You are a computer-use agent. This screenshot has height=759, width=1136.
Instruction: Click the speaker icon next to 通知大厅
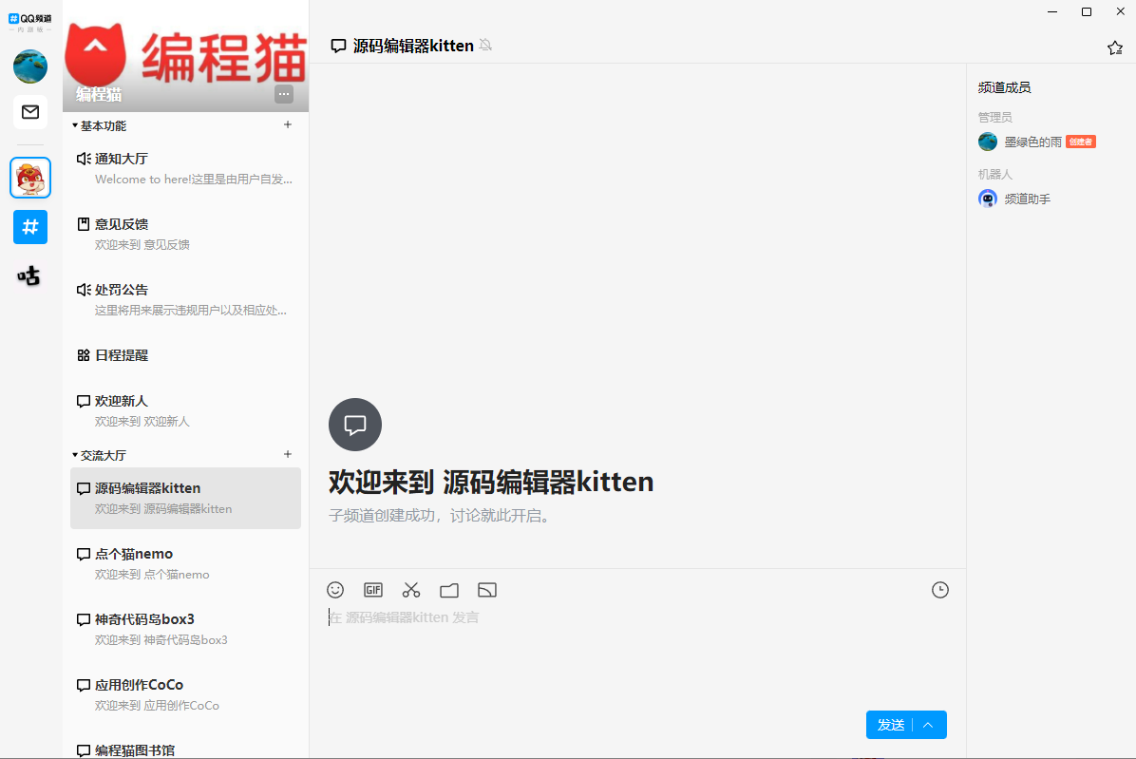84,159
